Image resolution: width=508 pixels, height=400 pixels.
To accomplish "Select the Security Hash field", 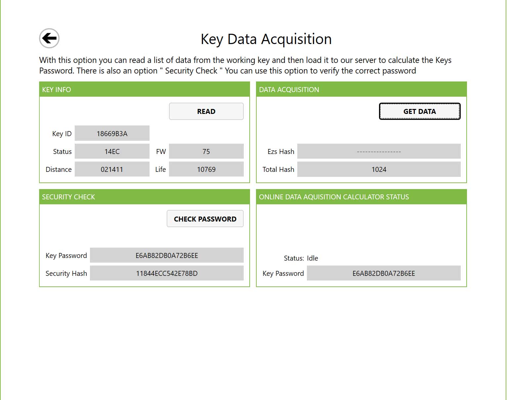I will pos(167,273).
